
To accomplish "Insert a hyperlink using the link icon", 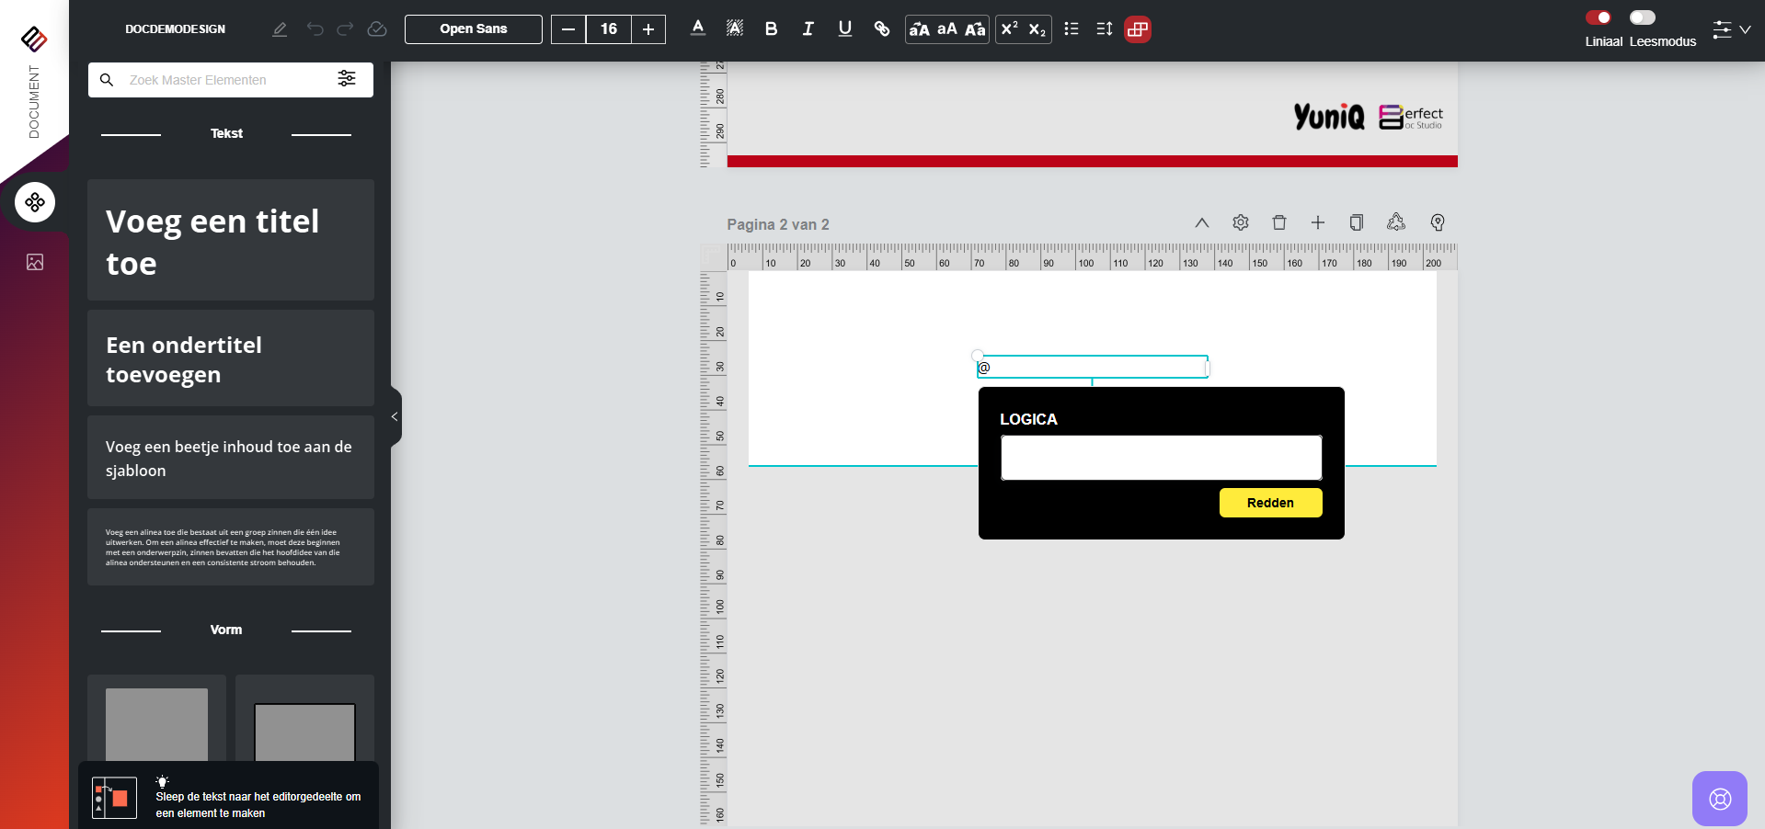I will pyautogui.click(x=881, y=29).
